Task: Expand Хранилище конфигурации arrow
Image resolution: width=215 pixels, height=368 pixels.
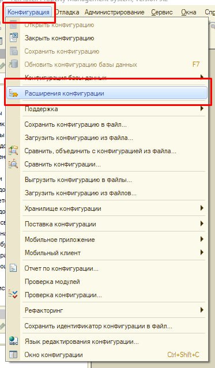Action: tap(202, 208)
